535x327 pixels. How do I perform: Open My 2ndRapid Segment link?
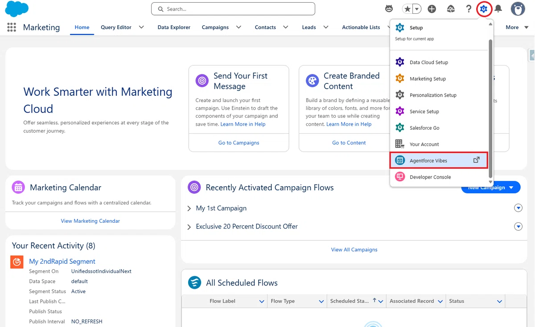62,262
